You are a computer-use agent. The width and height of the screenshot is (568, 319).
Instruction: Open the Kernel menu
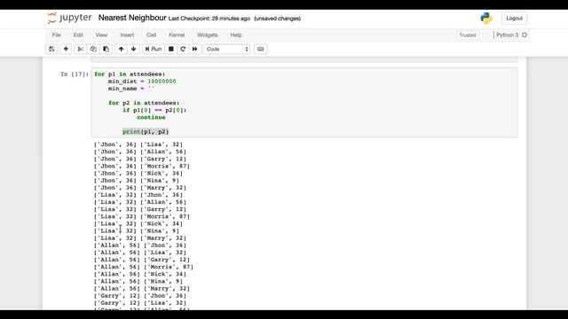click(177, 35)
